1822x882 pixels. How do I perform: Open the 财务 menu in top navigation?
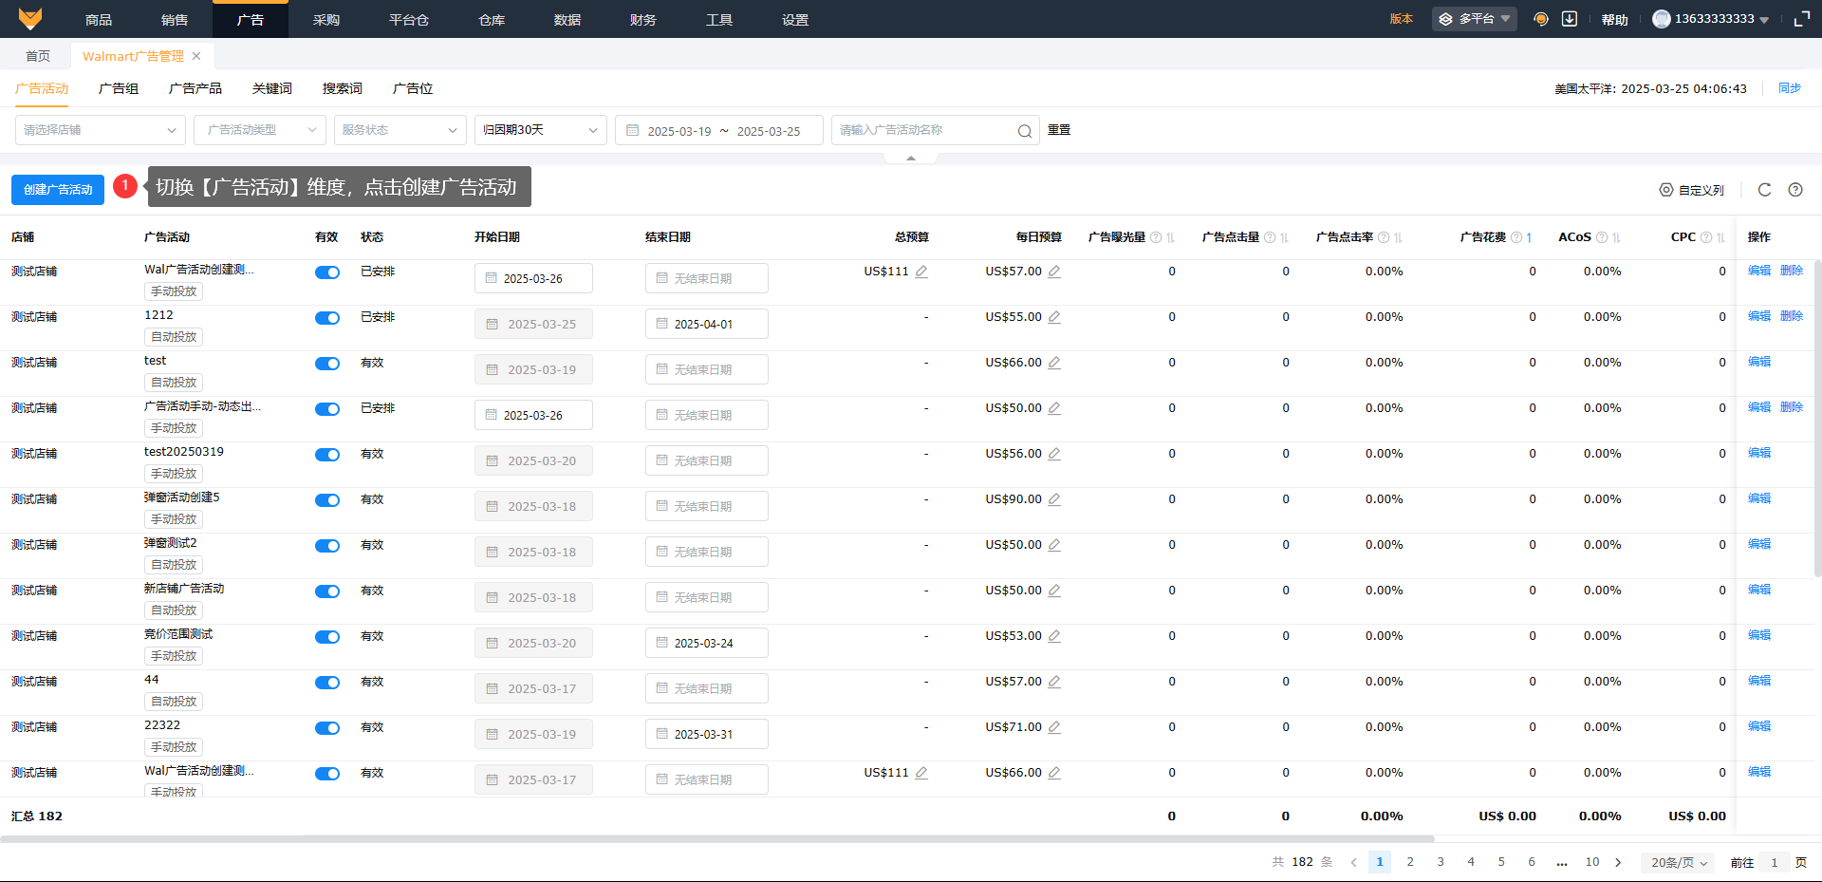[642, 20]
